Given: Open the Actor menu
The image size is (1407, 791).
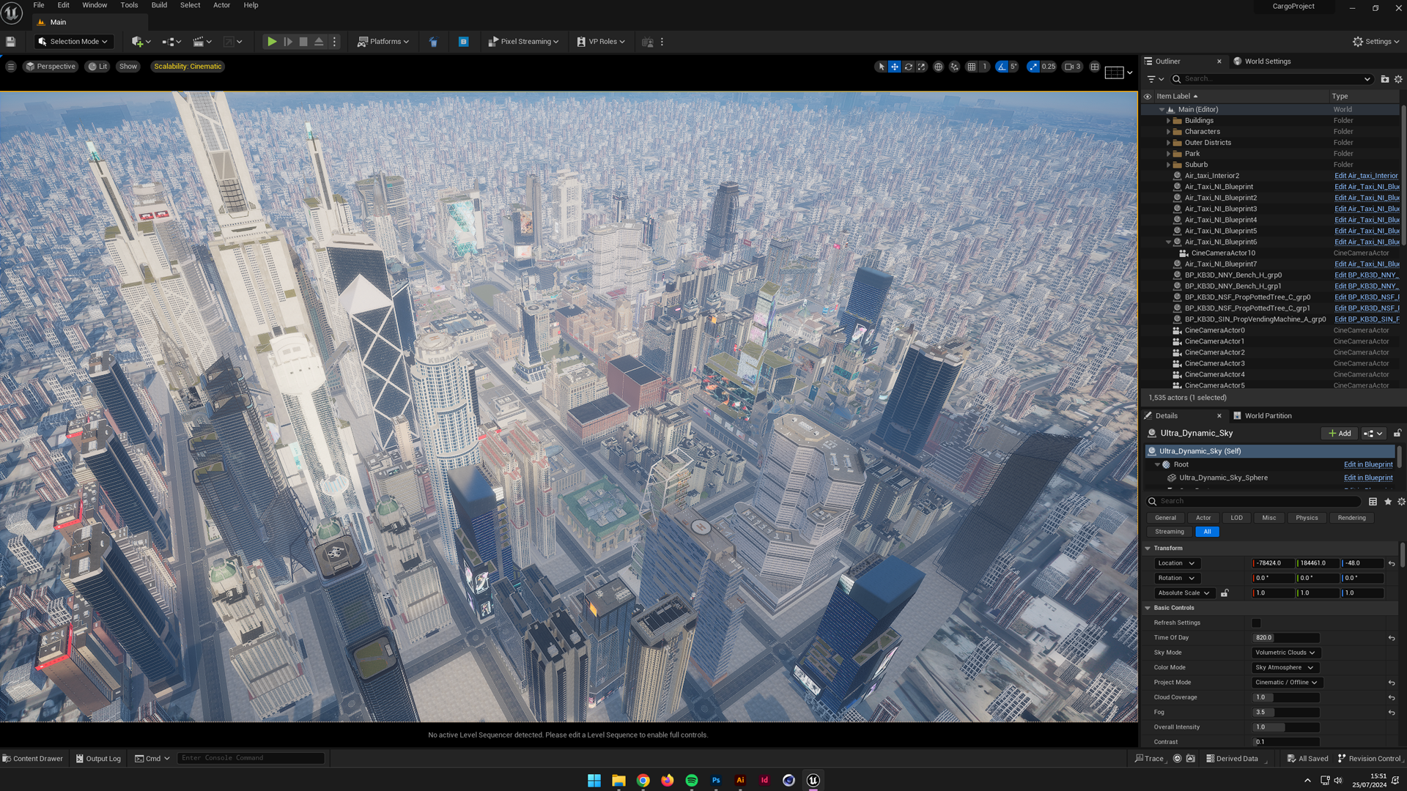Looking at the screenshot, I should 221,5.
